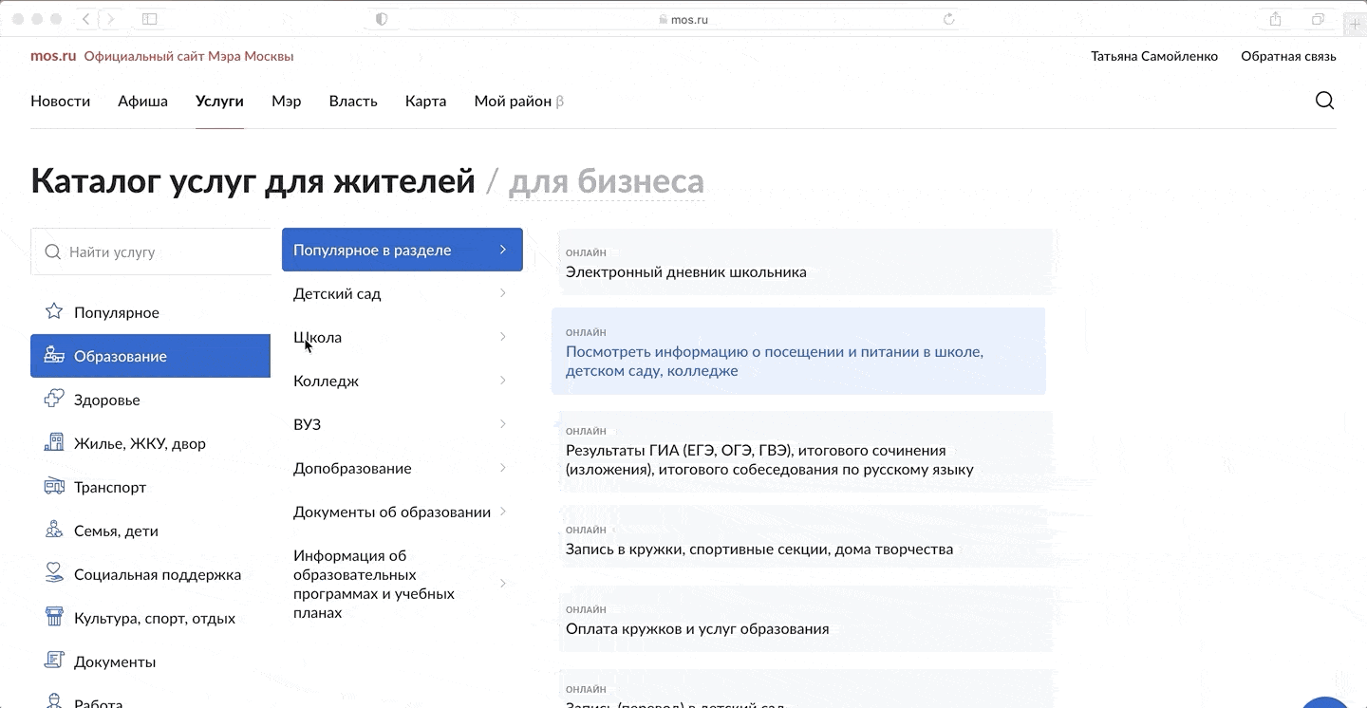The height and width of the screenshot is (708, 1367).
Task: Open the Обратная связь link
Action: 1288,56
